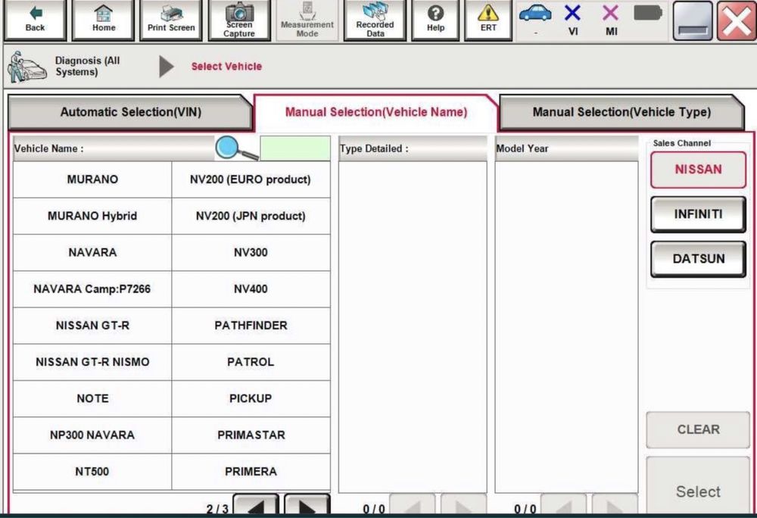Select NV200 (JPN product)

[x=251, y=216]
